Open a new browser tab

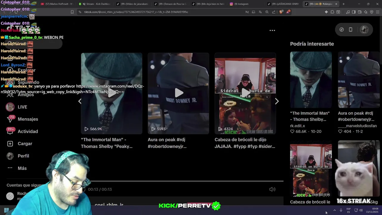point(344,4)
